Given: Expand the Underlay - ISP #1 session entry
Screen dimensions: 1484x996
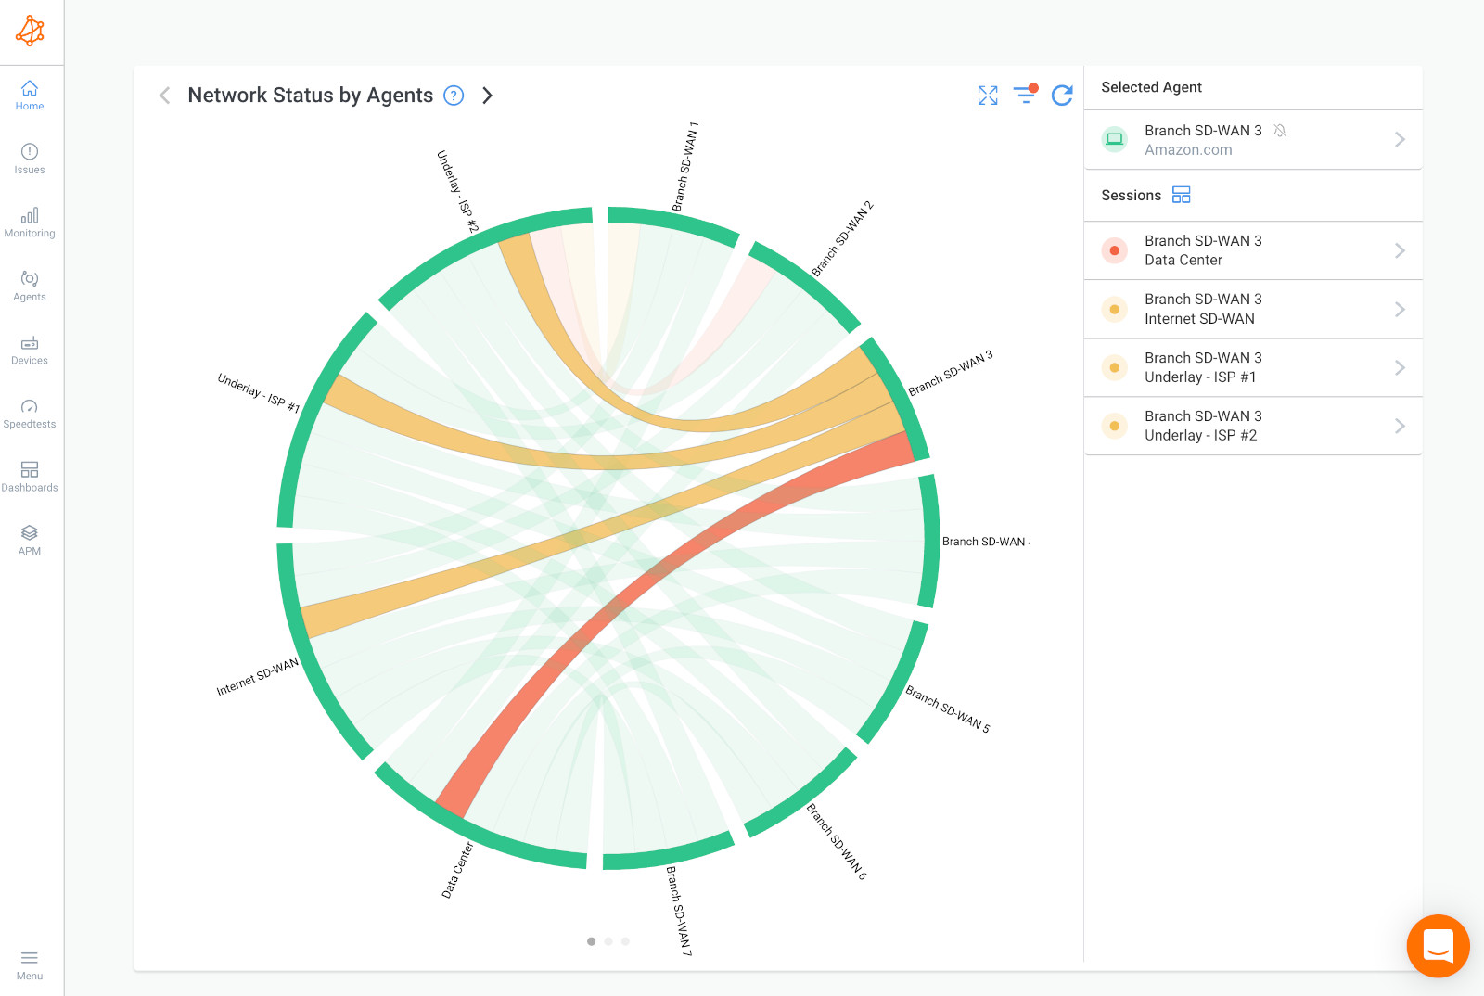Looking at the screenshot, I should 1400,367.
